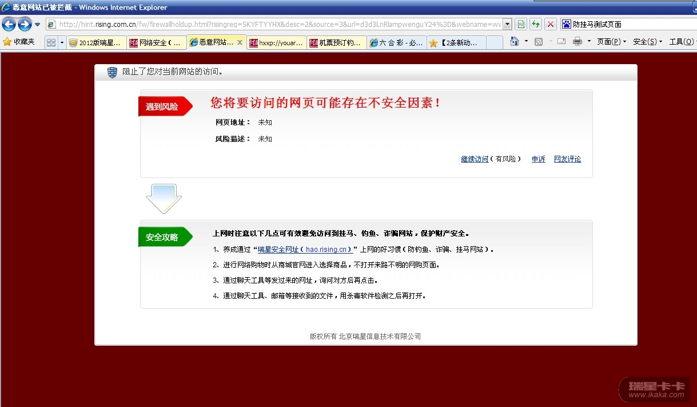The image size is (697, 407).
Task: Click the 网络安全 tab favicon
Action: (x=134, y=42)
